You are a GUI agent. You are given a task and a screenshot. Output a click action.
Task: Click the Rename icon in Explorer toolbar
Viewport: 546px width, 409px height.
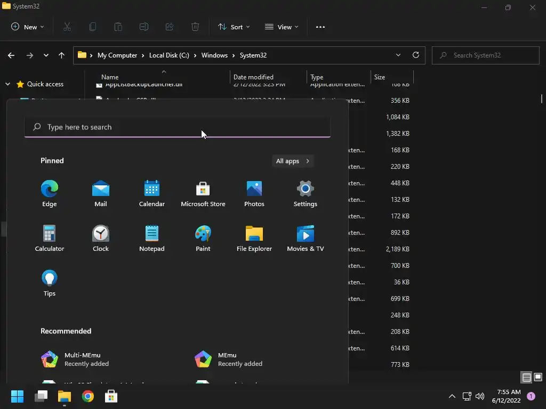tap(144, 27)
